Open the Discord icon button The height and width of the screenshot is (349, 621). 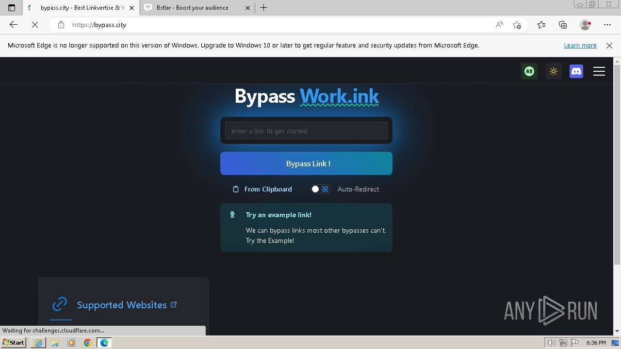(x=576, y=71)
